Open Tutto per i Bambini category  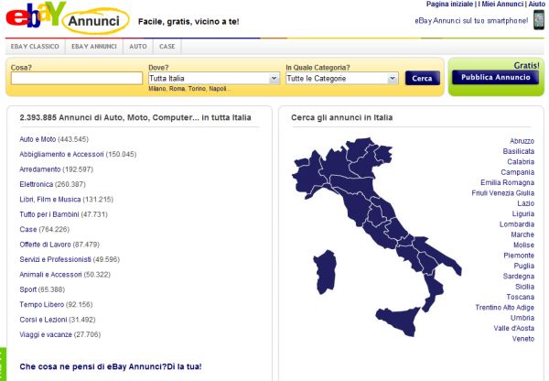[49, 214]
